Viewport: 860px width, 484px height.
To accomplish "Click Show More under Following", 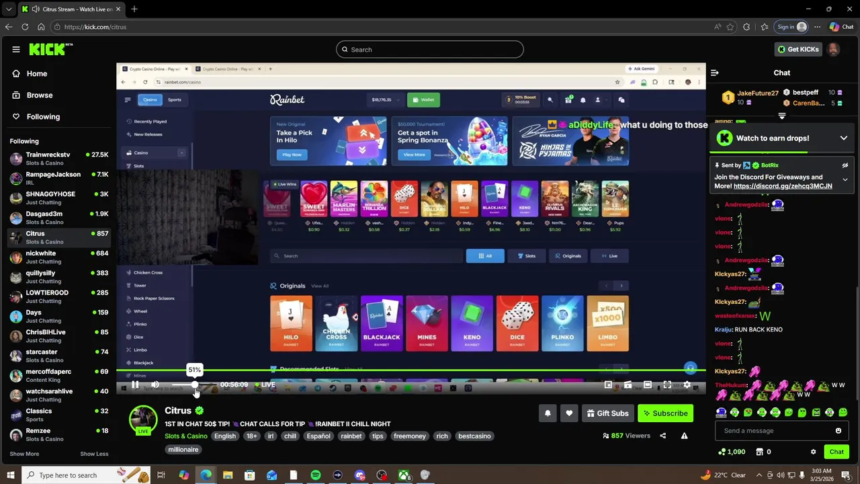I will point(24,454).
